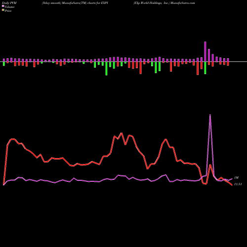Click the tallest purple volume bar
The image size is (247, 247).
(x=205, y=52)
